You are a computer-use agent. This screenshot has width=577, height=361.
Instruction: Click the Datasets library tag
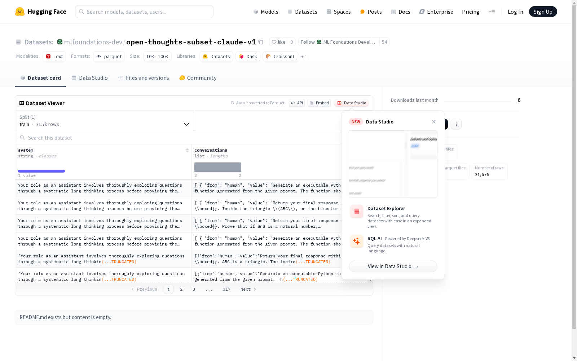pyautogui.click(x=216, y=56)
